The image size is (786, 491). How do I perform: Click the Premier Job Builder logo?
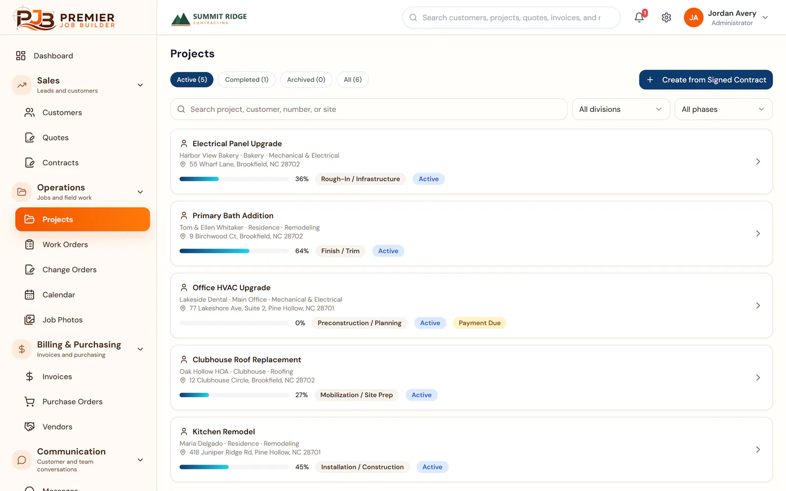coord(63,18)
